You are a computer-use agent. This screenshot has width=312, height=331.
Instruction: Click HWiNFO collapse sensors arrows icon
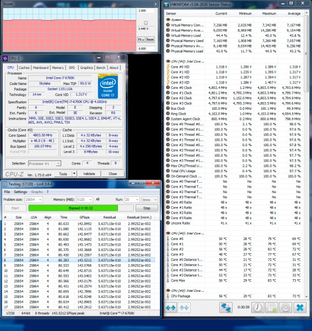[x=184, y=308]
